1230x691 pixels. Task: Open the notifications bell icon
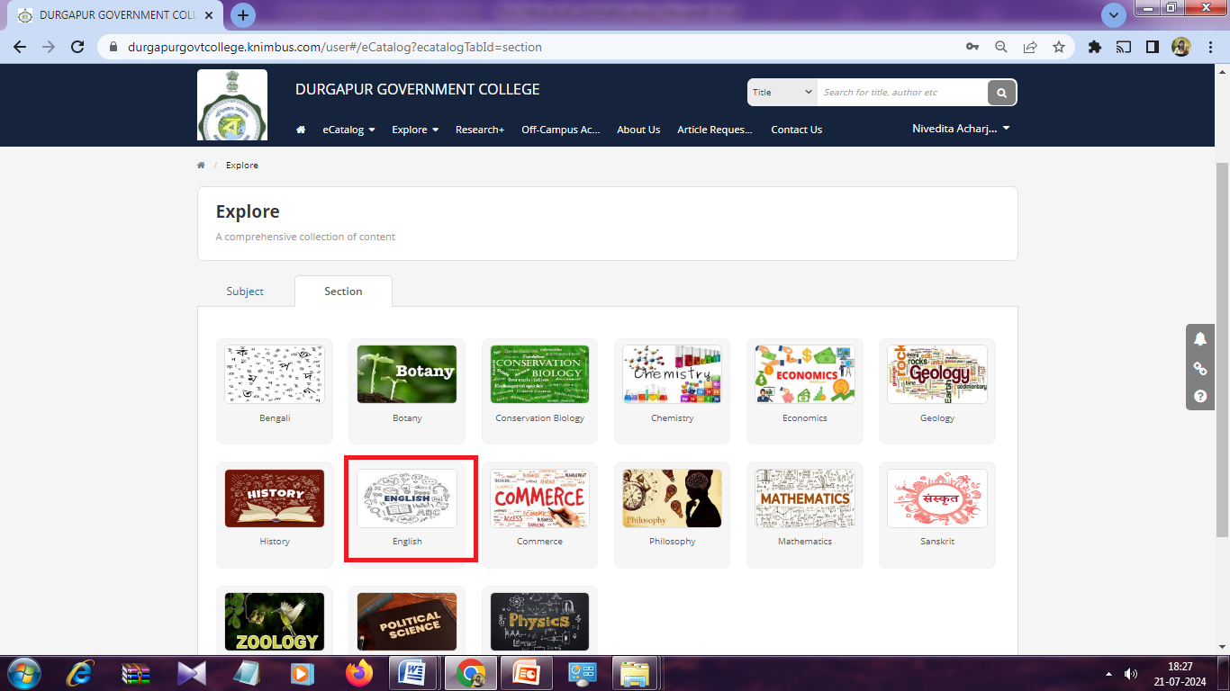(x=1200, y=339)
